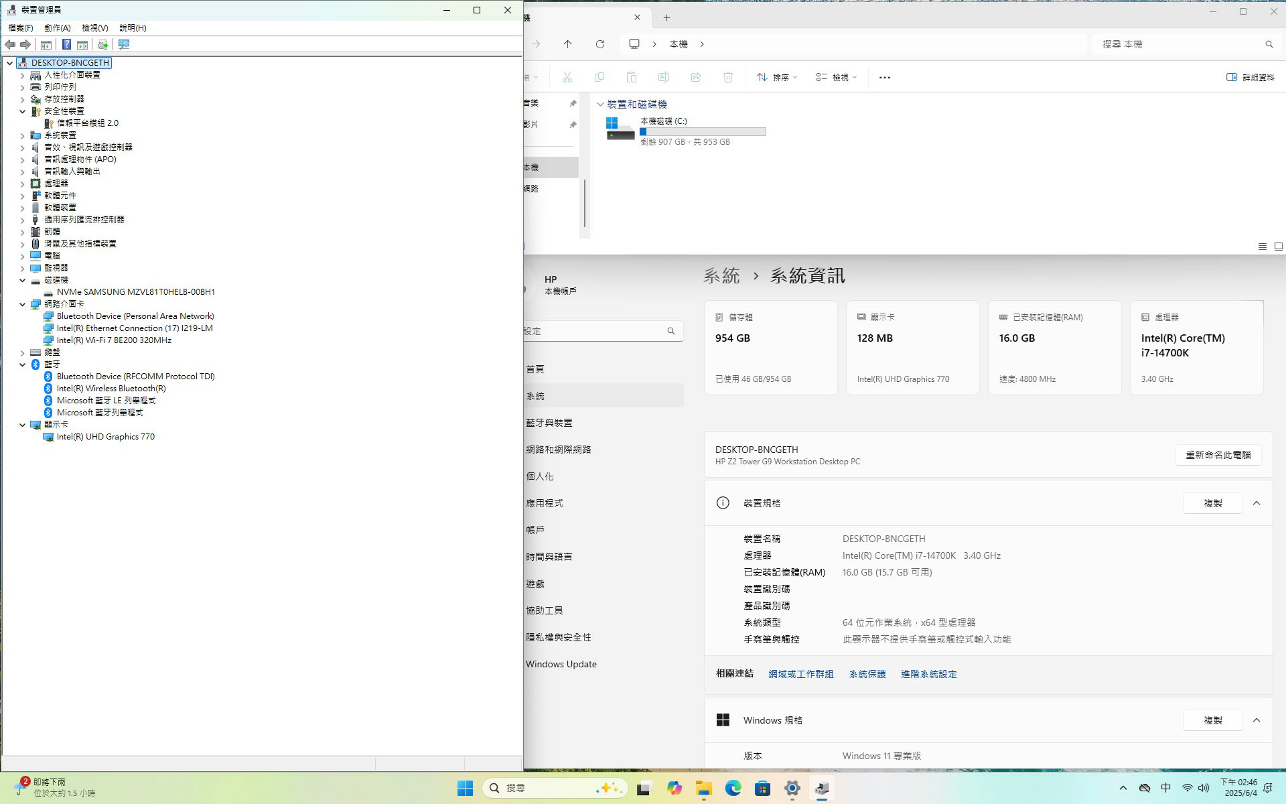Click the Refresh icon in File Explorer

(x=600, y=44)
